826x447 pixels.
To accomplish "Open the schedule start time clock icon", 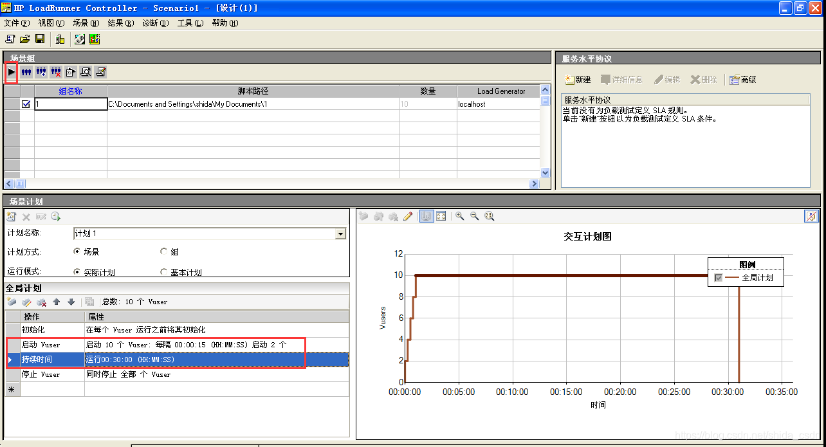I will click(55, 217).
